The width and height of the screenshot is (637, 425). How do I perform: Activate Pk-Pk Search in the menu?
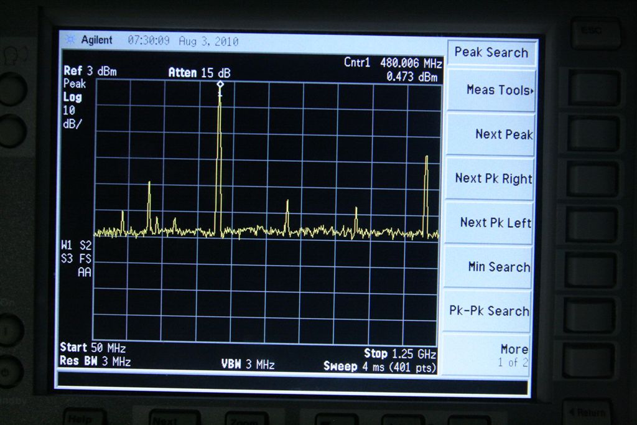click(x=490, y=311)
